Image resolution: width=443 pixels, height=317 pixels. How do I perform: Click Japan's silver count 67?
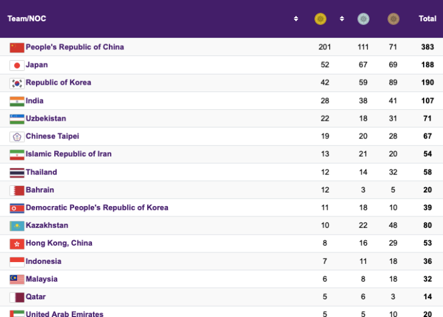[363, 65]
